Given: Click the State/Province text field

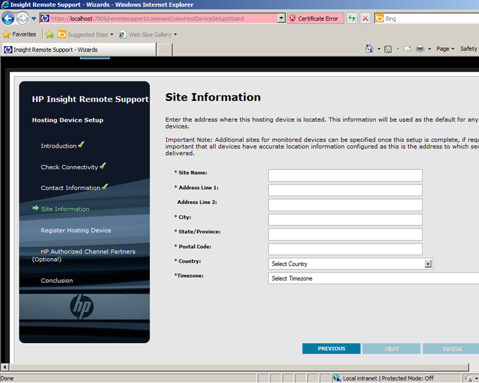Looking at the screenshot, I should coord(345,234).
